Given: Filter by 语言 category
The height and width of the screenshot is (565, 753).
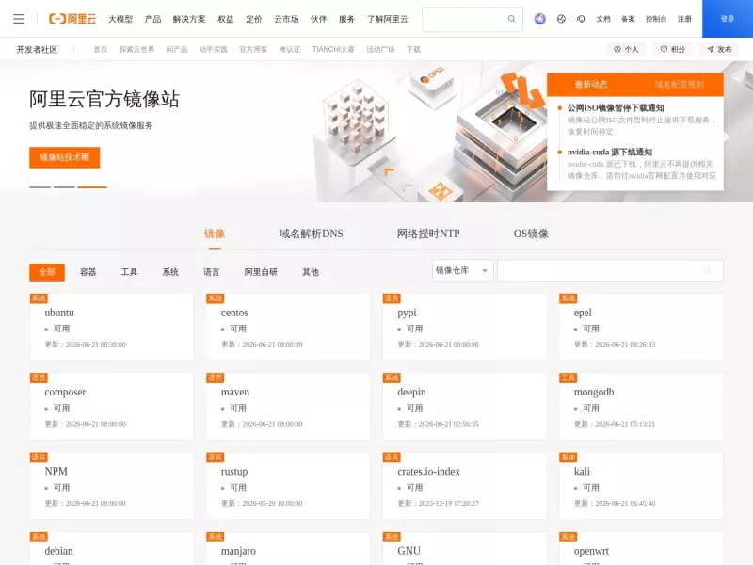Looking at the screenshot, I should click(211, 272).
